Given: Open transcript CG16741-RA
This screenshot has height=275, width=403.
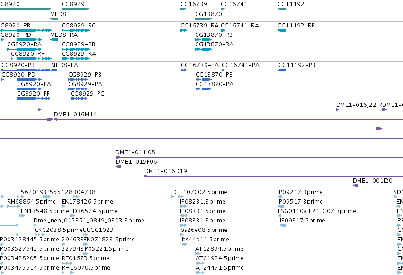Looking at the screenshot, I should [240, 26].
